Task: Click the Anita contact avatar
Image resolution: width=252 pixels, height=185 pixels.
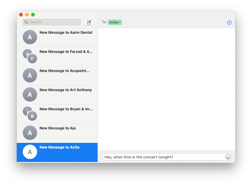Action: pos(30,152)
